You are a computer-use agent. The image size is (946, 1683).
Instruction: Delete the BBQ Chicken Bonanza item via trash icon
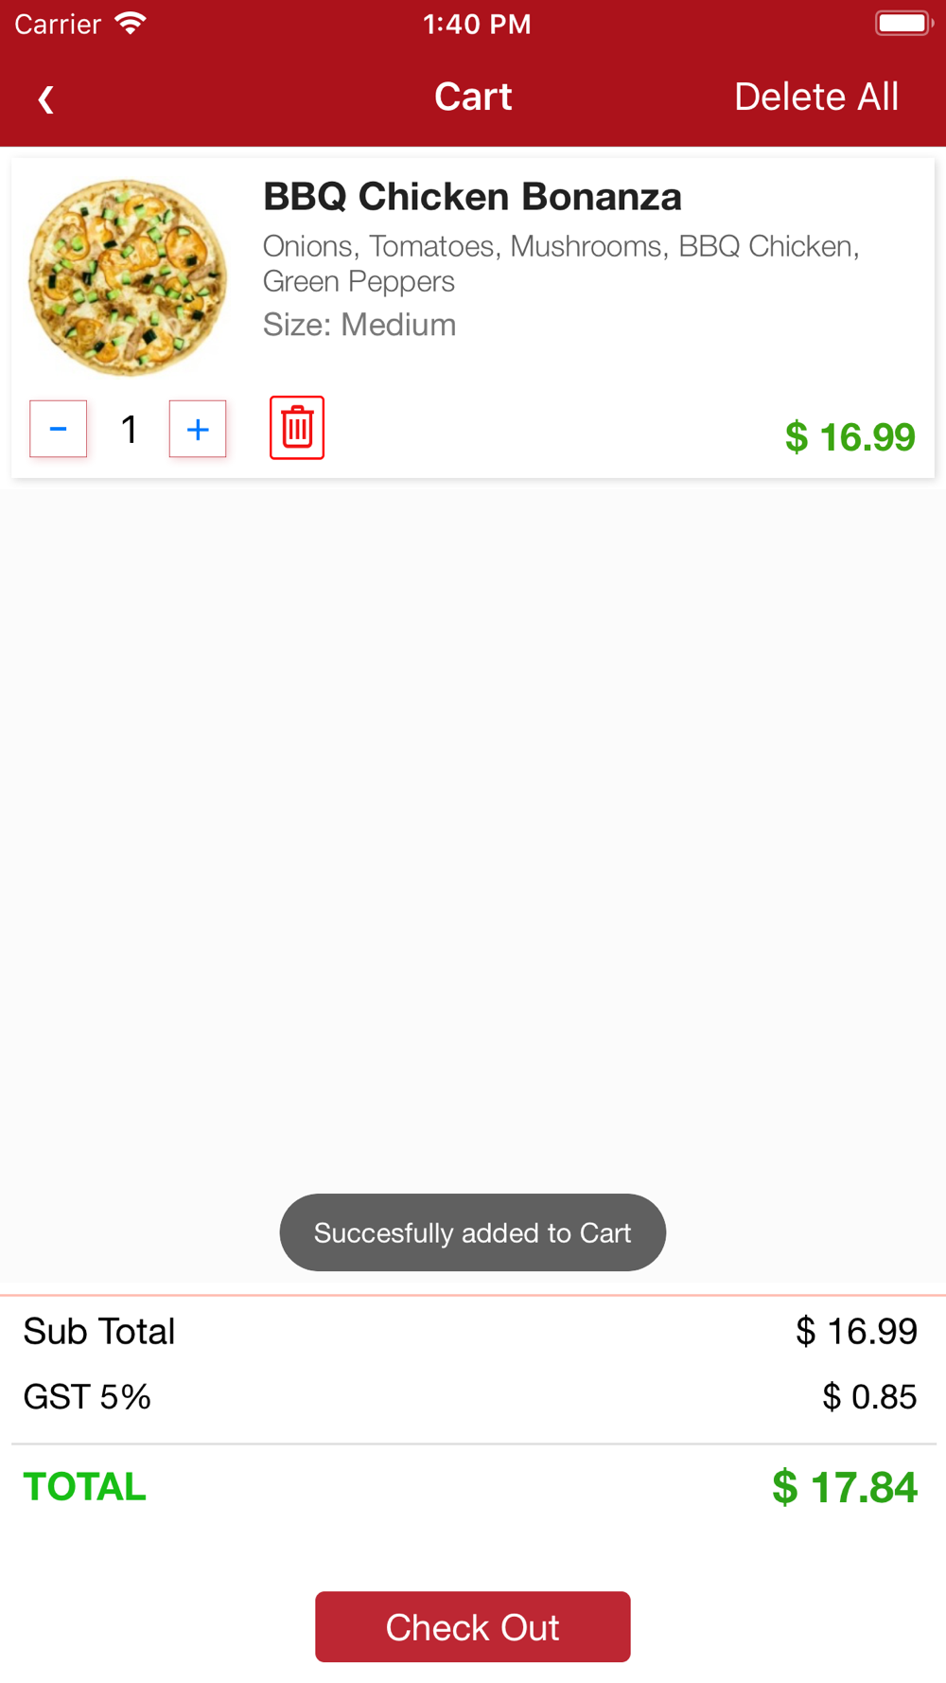click(297, 428)
